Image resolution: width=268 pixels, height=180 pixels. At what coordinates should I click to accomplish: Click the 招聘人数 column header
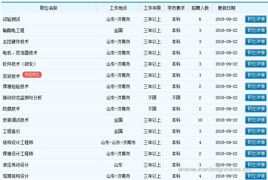pos(200,8)
